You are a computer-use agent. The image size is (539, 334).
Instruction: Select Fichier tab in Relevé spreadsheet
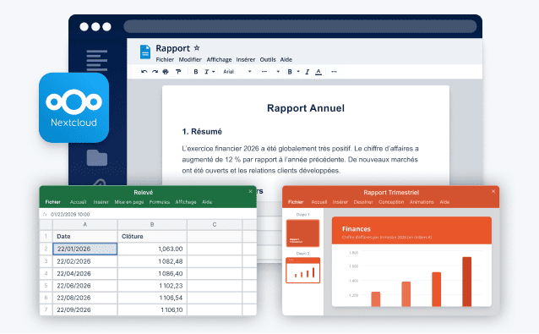(x=52, y=202)
